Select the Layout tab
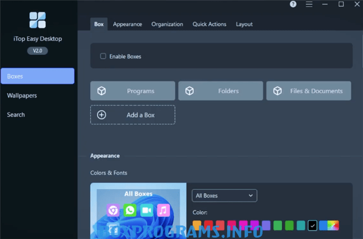This screenshot has width=363, height=239. (x=244, y=24)
